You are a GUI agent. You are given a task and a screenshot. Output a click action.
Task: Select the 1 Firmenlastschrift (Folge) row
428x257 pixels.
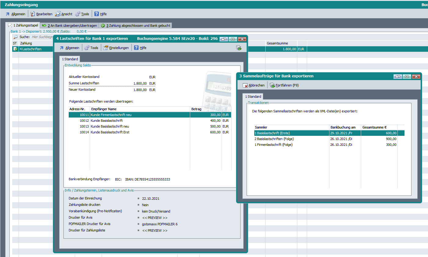(274, 145)
